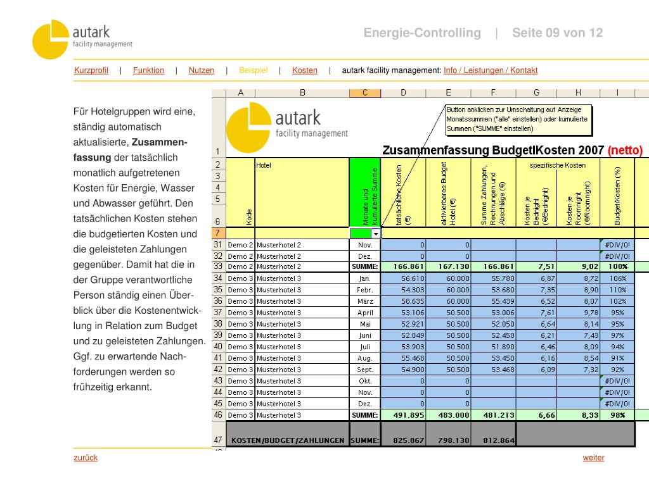Image resolution: width=649 pixels, height=486 pixels.
Task: Click total 481.213 in row 46
Action: [x=493, y=415]
